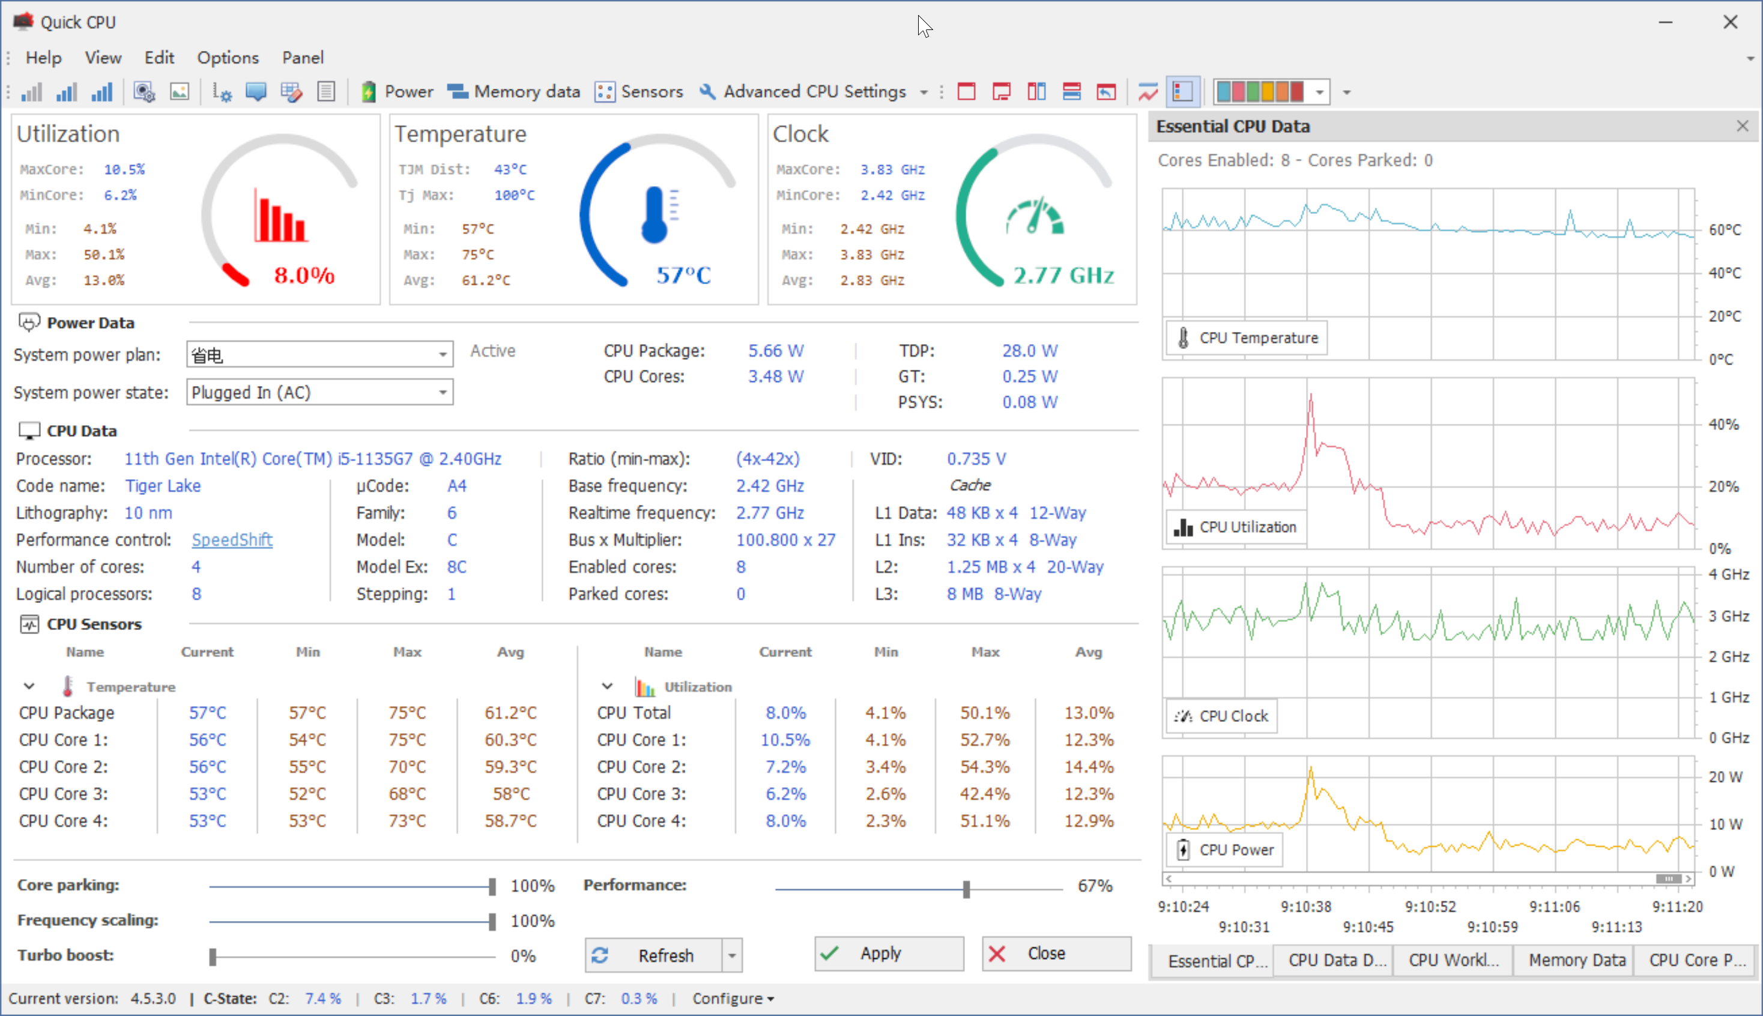Viewport: 1763px width, 1016px height.
Task: Collapse the Utilization sensor group
Action: point(607,686)
